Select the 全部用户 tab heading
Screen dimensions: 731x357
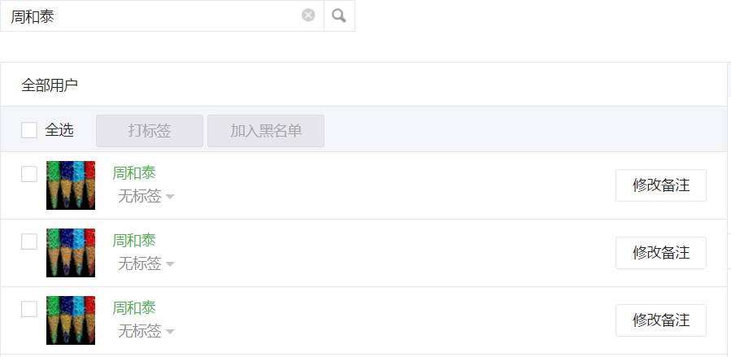point(50,85)
